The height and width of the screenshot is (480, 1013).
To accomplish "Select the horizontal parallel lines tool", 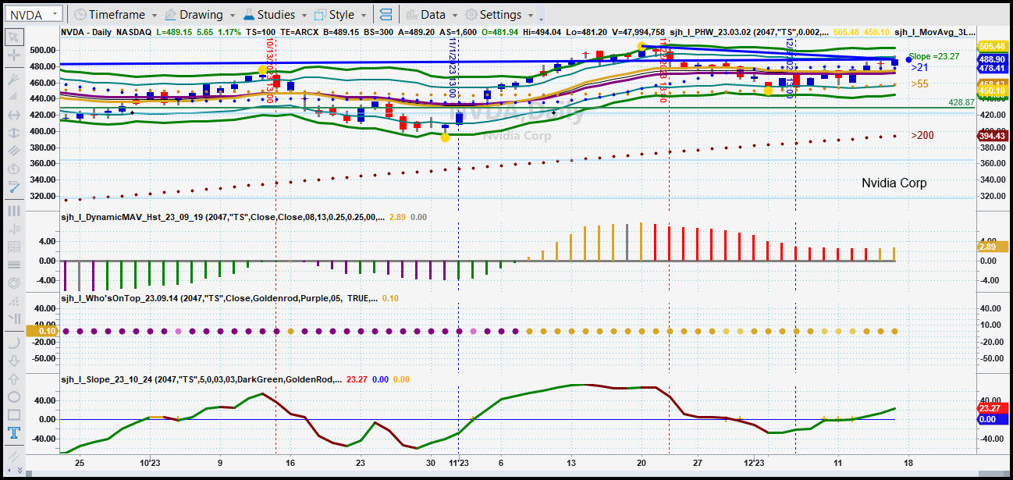I will tap(13, 265).
